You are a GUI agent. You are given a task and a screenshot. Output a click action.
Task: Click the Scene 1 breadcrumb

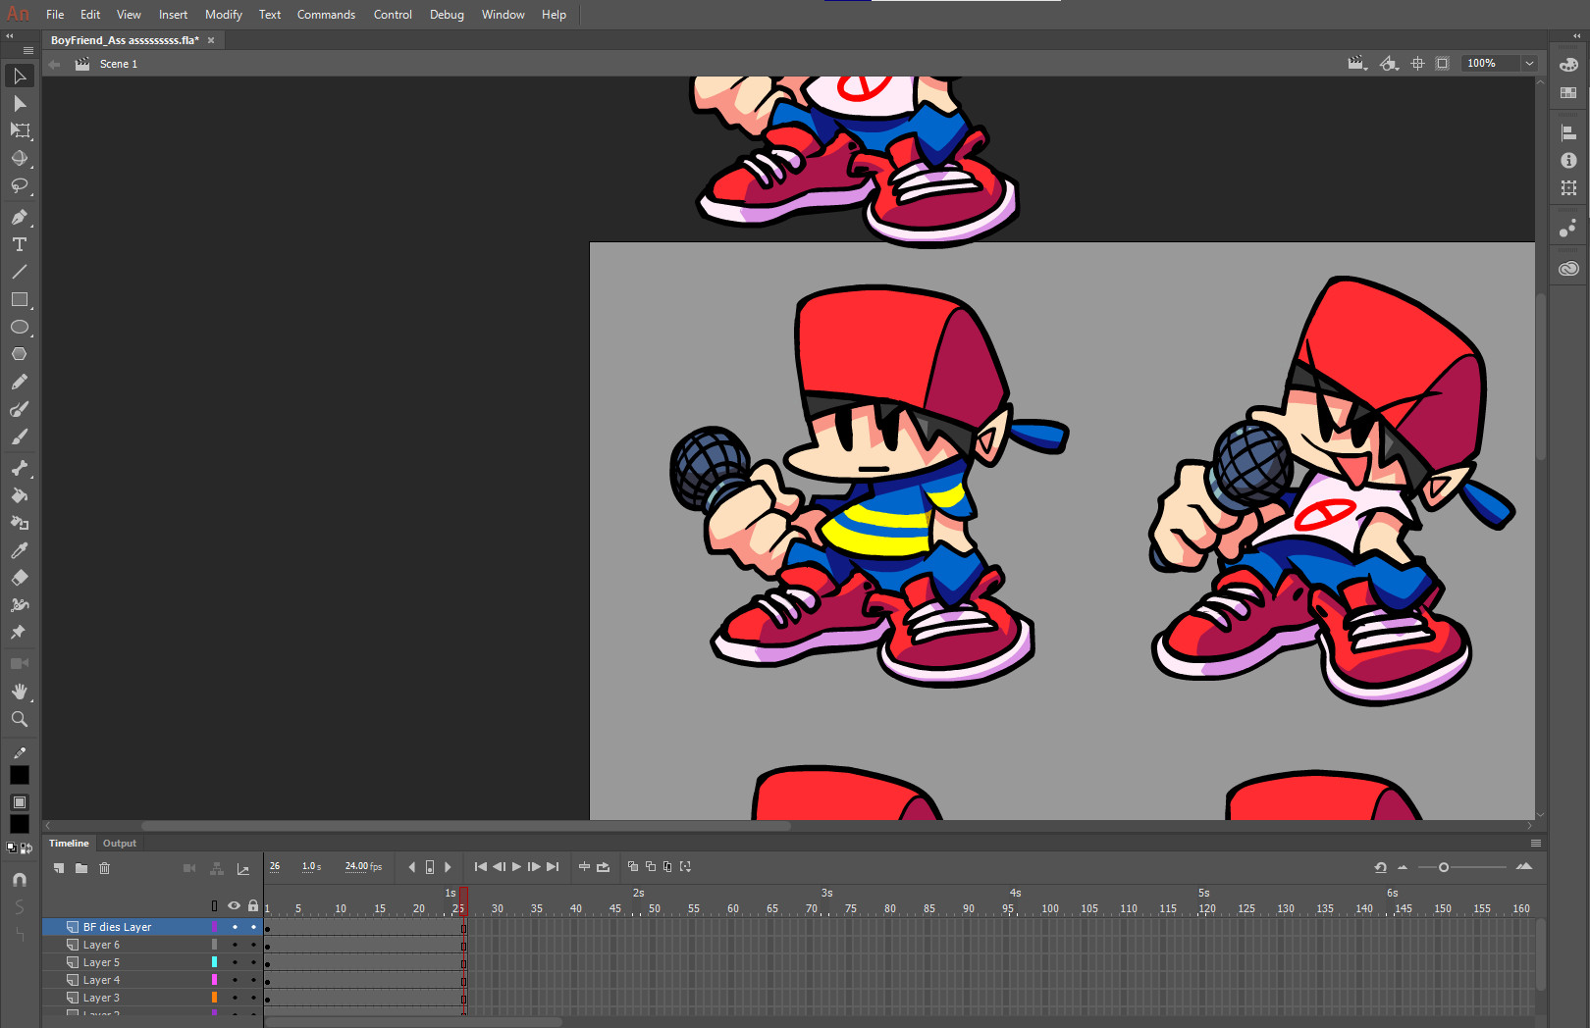coord(119,64)
